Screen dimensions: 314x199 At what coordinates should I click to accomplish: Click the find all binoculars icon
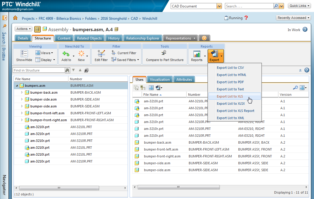point(86,70)
